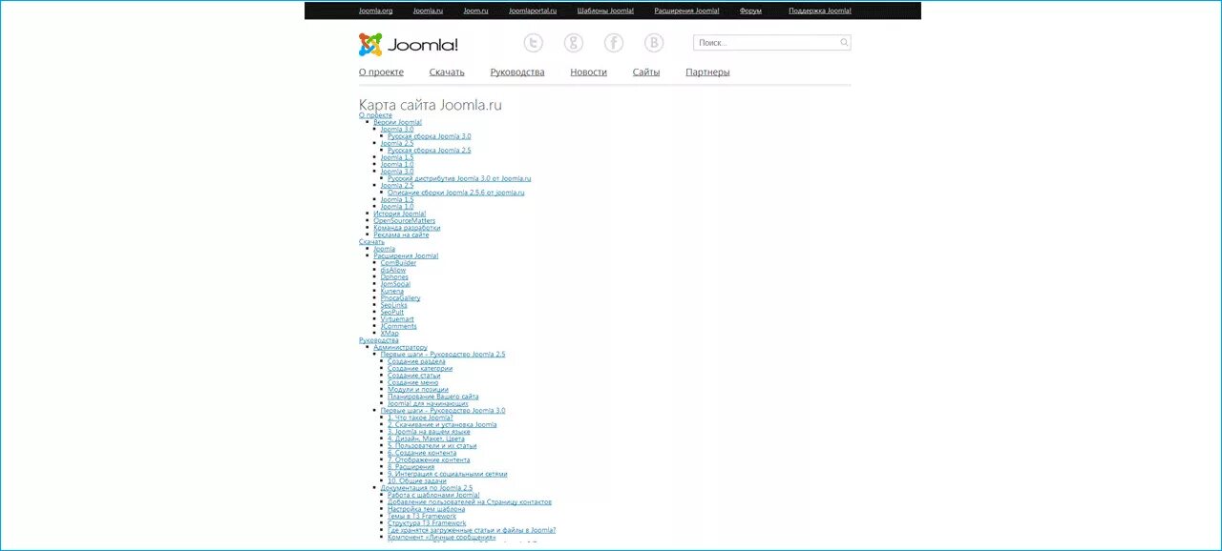This screenshot has height=551, width=1222.
Task: Open SeoPult extension link
Action: click(392, 312)
